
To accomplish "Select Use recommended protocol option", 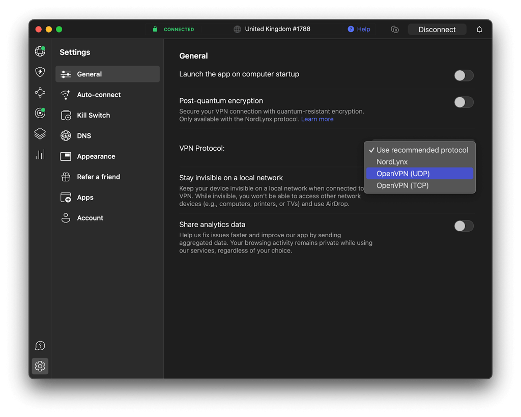I will pos(420,150).
